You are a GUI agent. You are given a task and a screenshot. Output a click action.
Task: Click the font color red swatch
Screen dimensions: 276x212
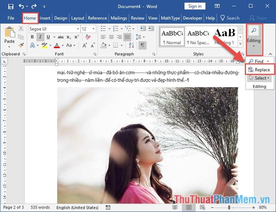[57, 45]
